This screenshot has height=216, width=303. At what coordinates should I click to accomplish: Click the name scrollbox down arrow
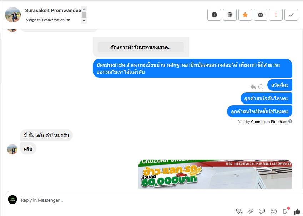84,21
